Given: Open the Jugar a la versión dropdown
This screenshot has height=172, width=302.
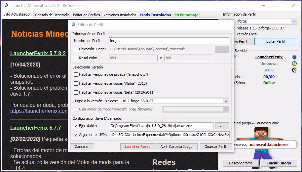Looking at the screenshot, I should tap(226, 101).
